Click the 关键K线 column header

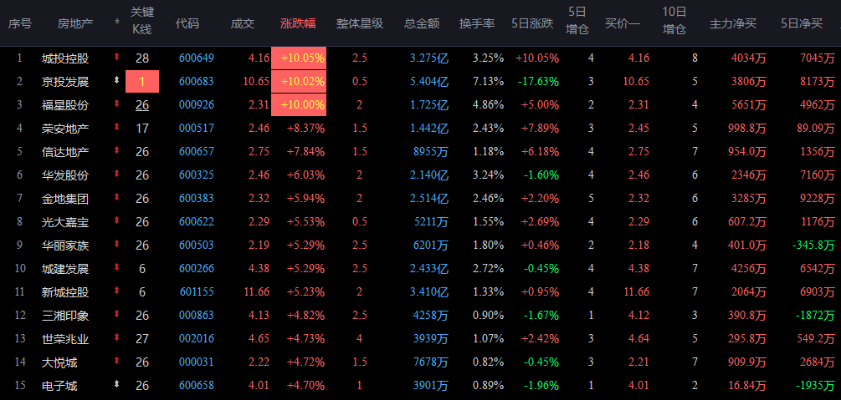(x=142, y=20)
